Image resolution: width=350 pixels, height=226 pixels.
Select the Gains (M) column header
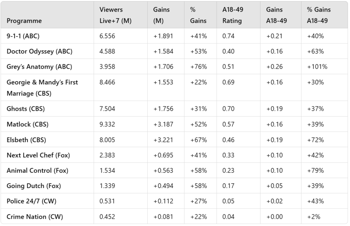point(161,15)
